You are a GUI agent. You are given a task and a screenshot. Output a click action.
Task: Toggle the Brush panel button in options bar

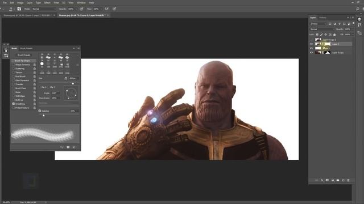click(x=19, y=9)
